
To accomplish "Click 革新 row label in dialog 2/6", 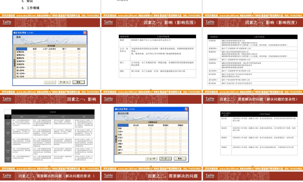I will click(120, 128).
